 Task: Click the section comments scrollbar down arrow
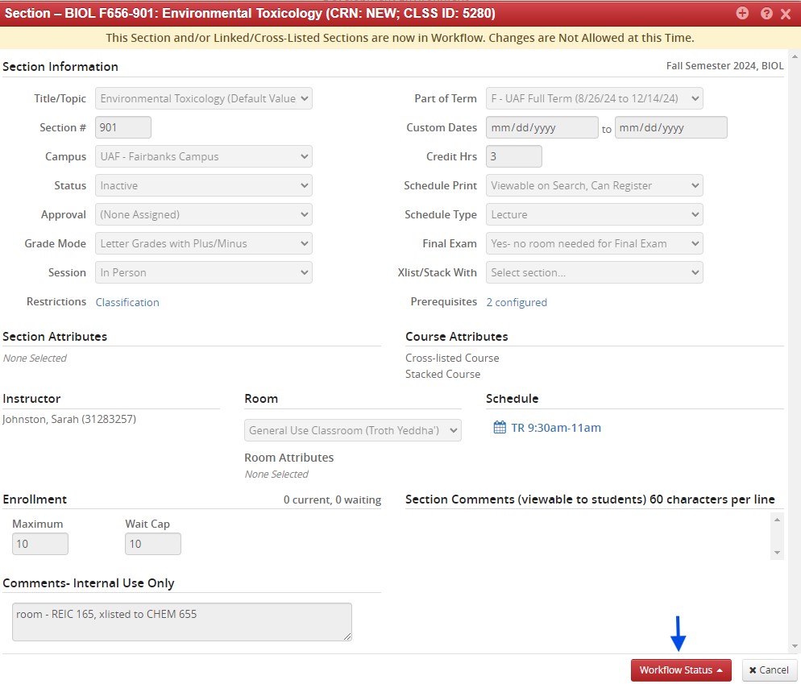click(777, 553)
